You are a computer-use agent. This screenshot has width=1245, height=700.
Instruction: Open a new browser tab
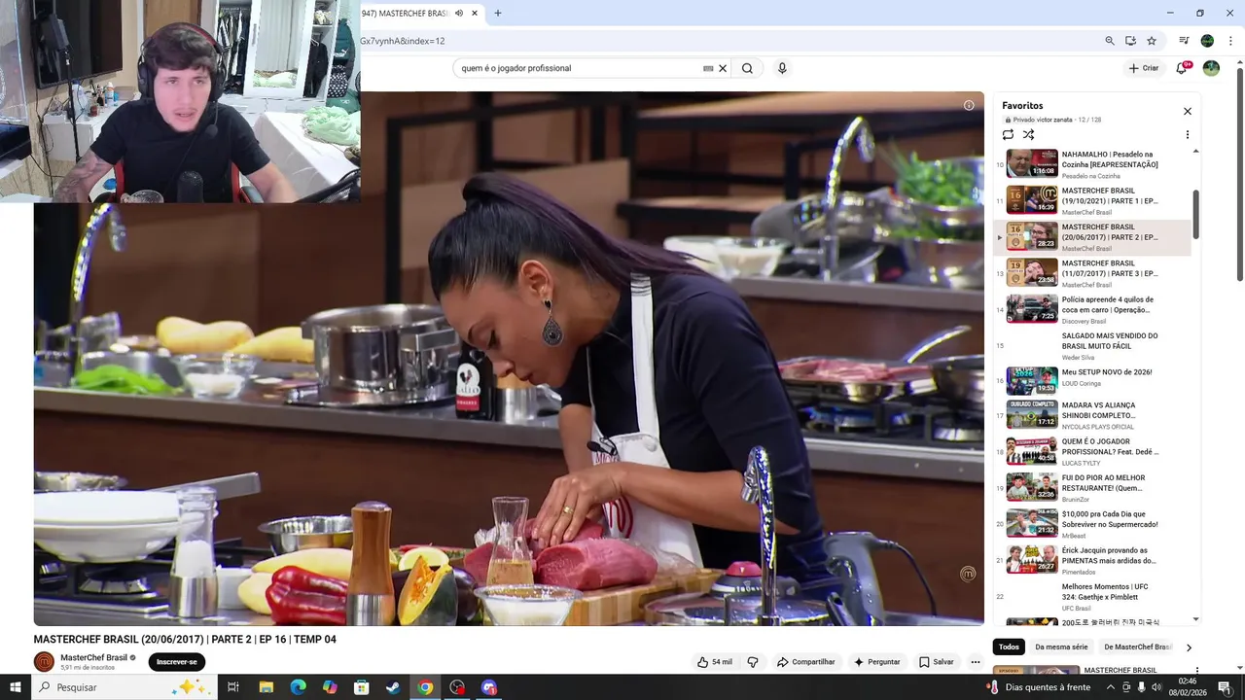click(x=498, y=14)
